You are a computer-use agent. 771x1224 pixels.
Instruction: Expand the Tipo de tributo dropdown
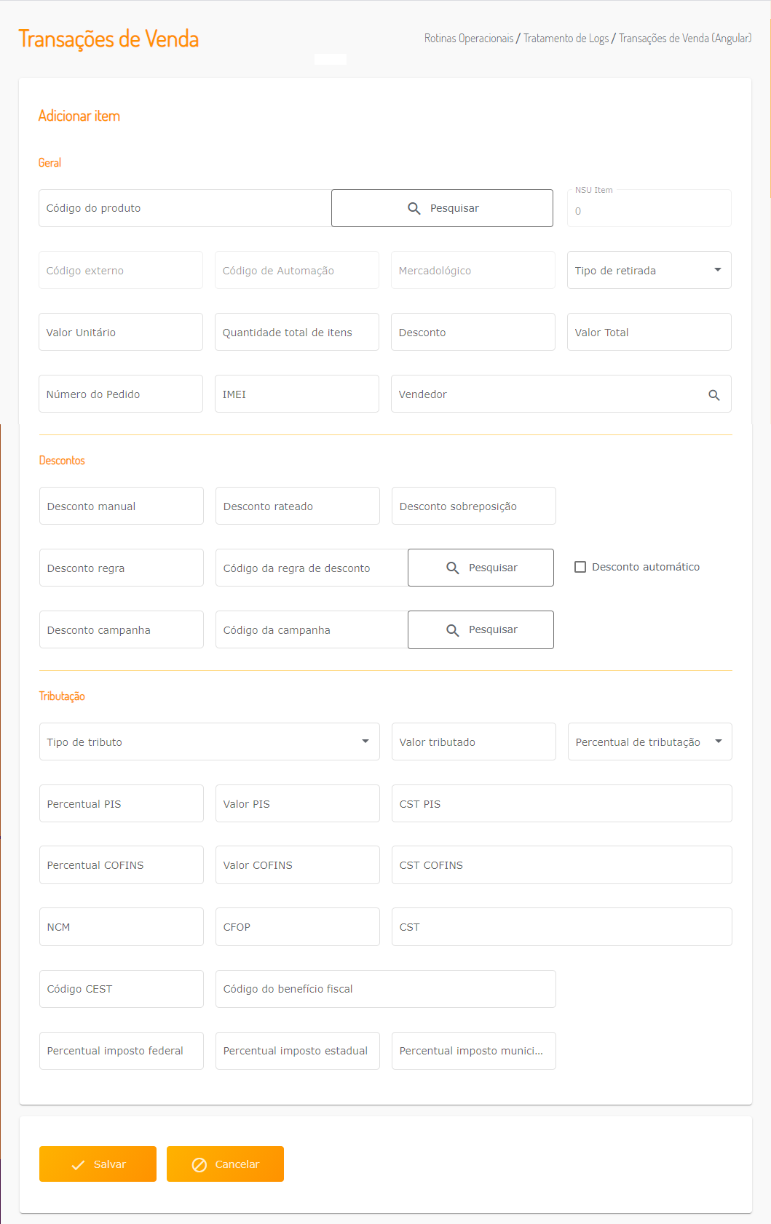point(209,742)
